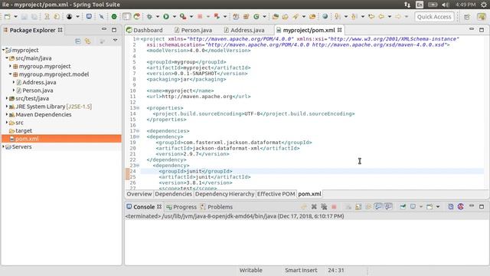The image size is (490, 276).
Task: Switch to the Address.java editor tab
Action: coord(244,30)
